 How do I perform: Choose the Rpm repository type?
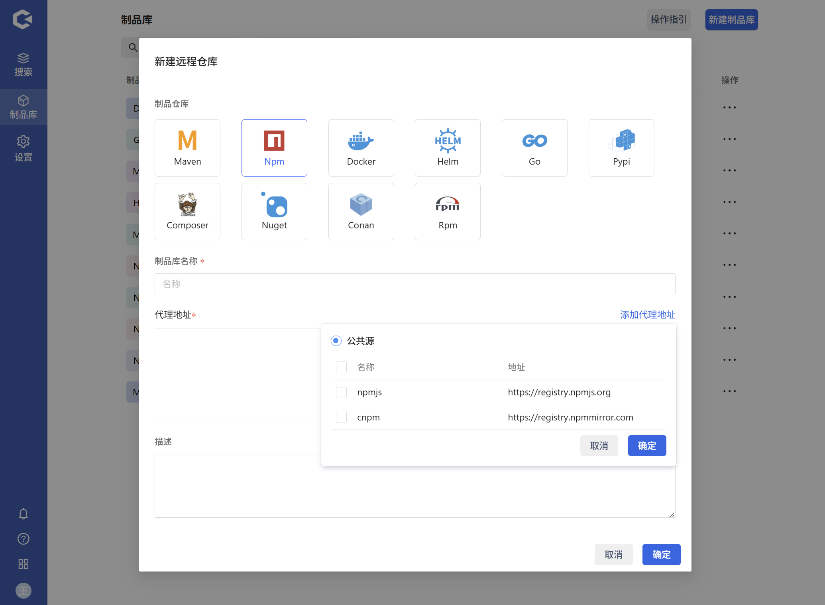(448, 211)
